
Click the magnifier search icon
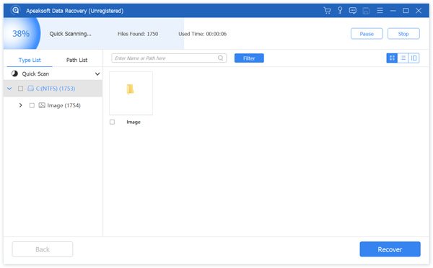pyautogui.click(x=220, y=58)
